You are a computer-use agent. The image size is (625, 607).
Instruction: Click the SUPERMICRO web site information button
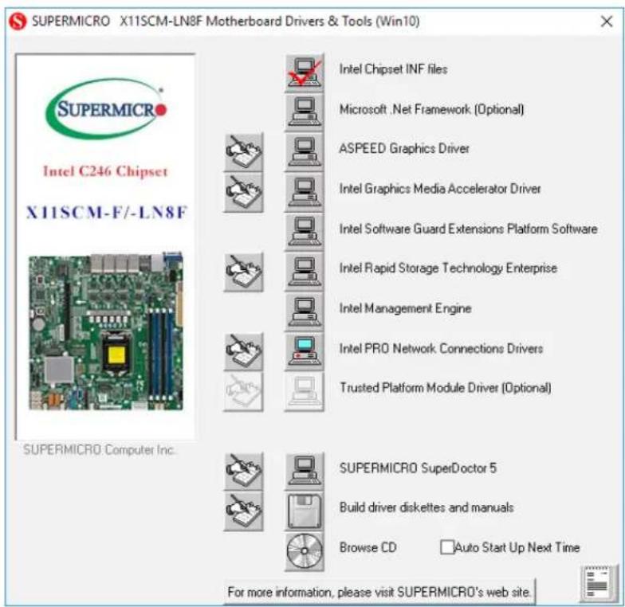[379, 593]
